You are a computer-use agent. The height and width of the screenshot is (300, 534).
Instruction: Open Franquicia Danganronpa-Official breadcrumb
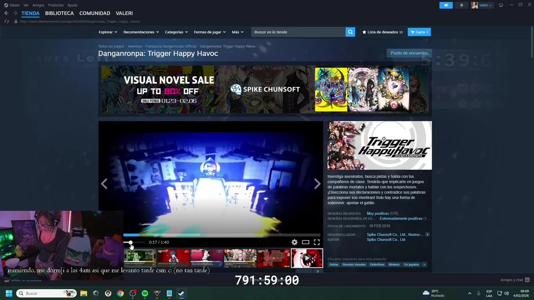tap(171, 46)
